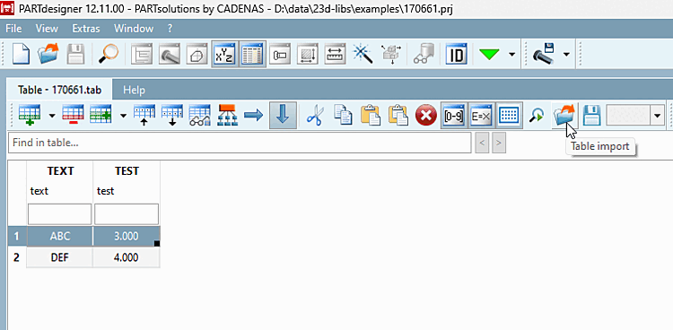Image resolution: width=673 pixels, height=330 pixels.
Task: Click the TEST column header
Action: [x=127, y=170]
